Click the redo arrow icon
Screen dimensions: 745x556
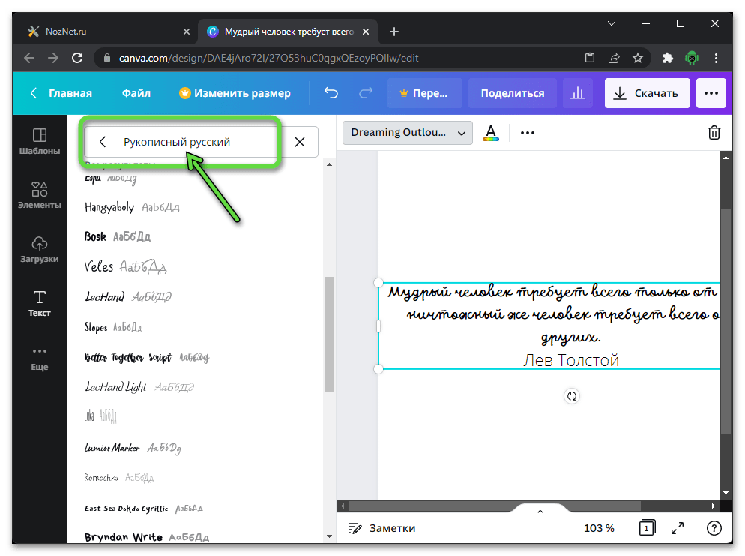pyautogui.click(x=366, y=93)
